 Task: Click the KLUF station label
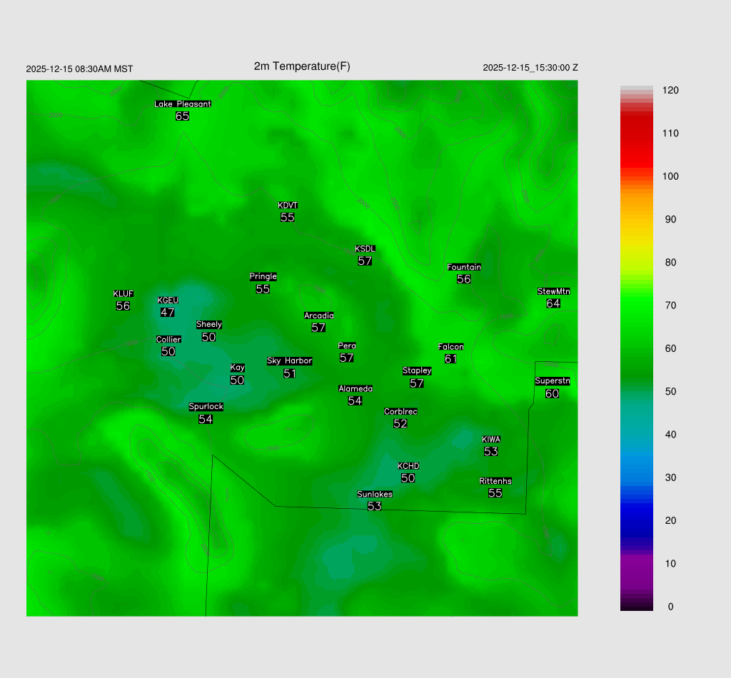pos(123,294)
